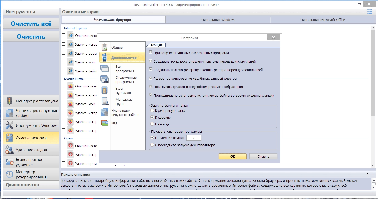Switch to Чистильщик Windows tab
This screenshot has height=199, width=378.
(218, 20)
